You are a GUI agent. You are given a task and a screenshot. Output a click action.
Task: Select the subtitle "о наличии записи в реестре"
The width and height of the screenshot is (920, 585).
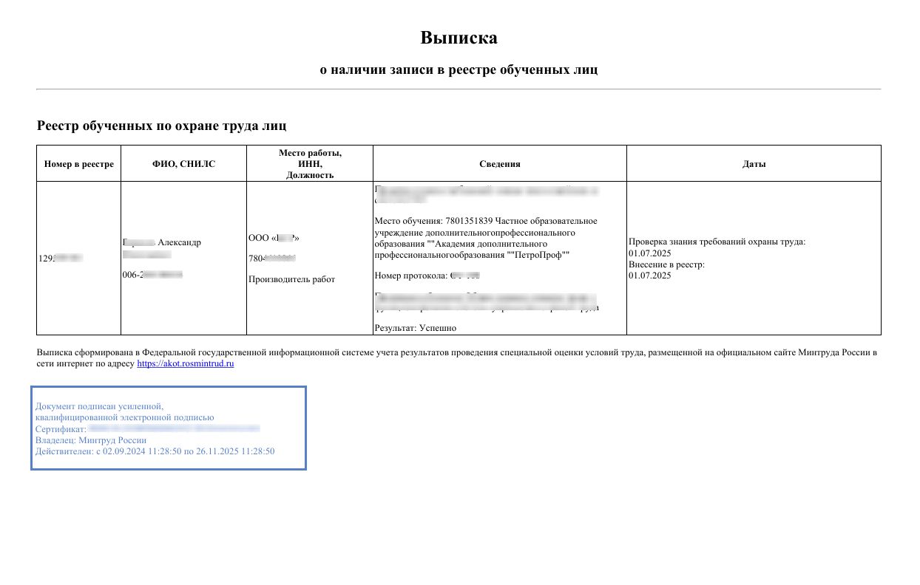click(x=459, y=69)
